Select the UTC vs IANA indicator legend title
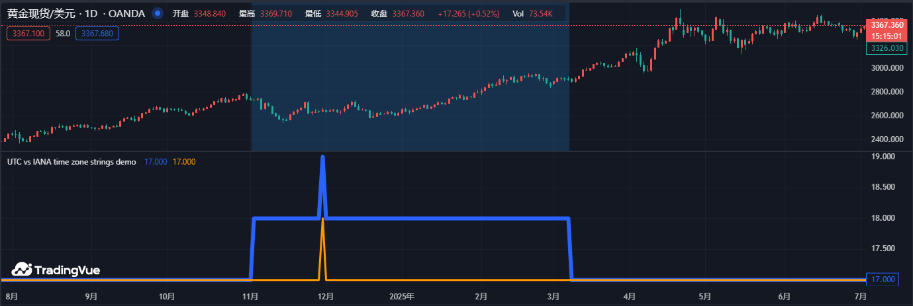 click(x=72, y=162)
